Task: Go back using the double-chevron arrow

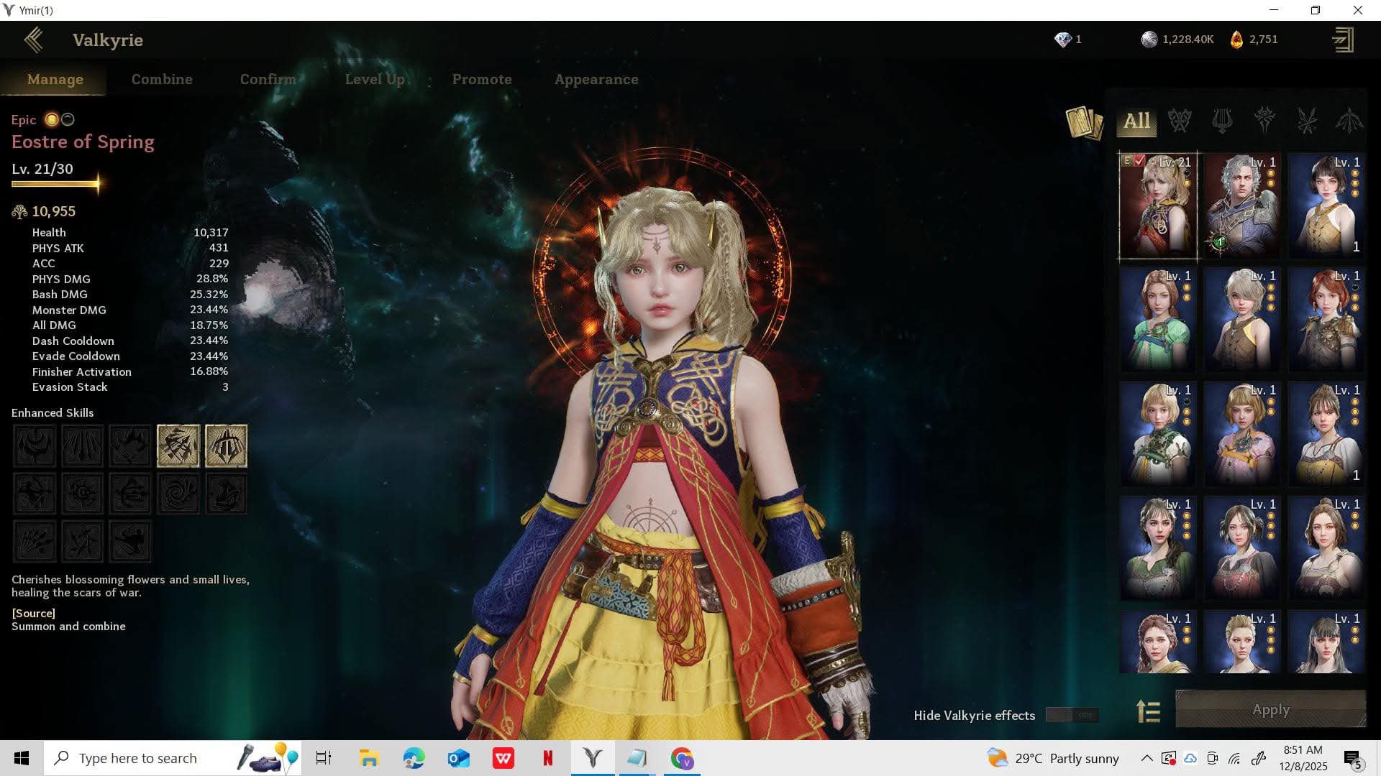Action: pyautogui.click(x=33, y=40)
